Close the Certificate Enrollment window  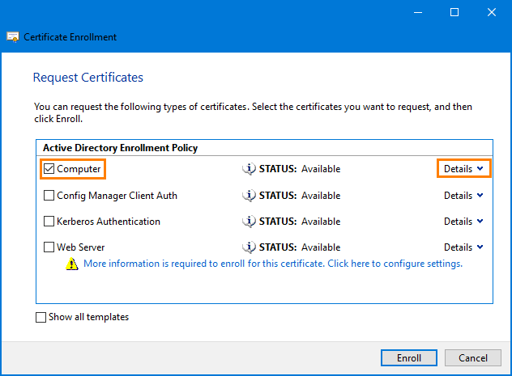click(x=492, y=12)
